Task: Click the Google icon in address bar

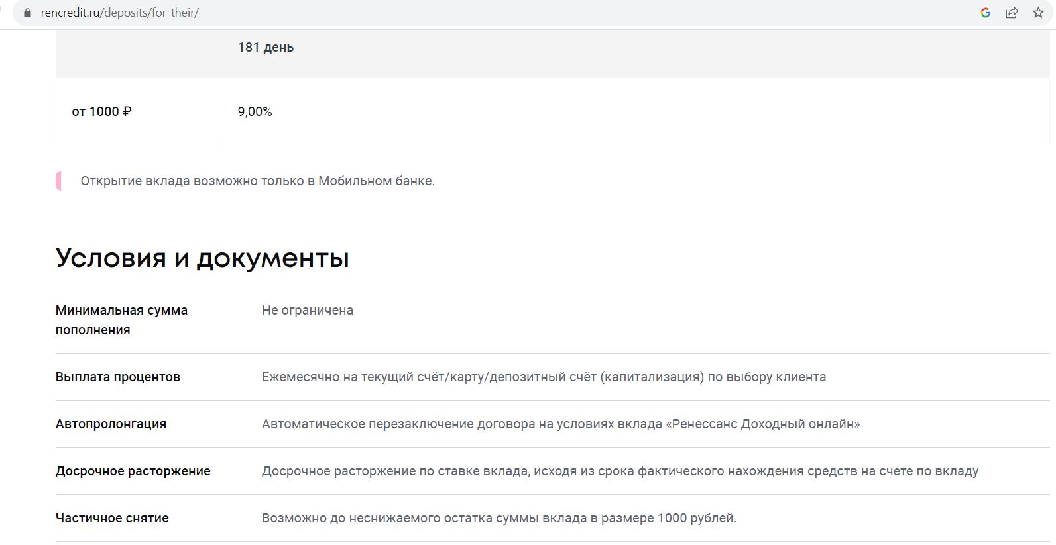Action: click(x=985, y=13)
